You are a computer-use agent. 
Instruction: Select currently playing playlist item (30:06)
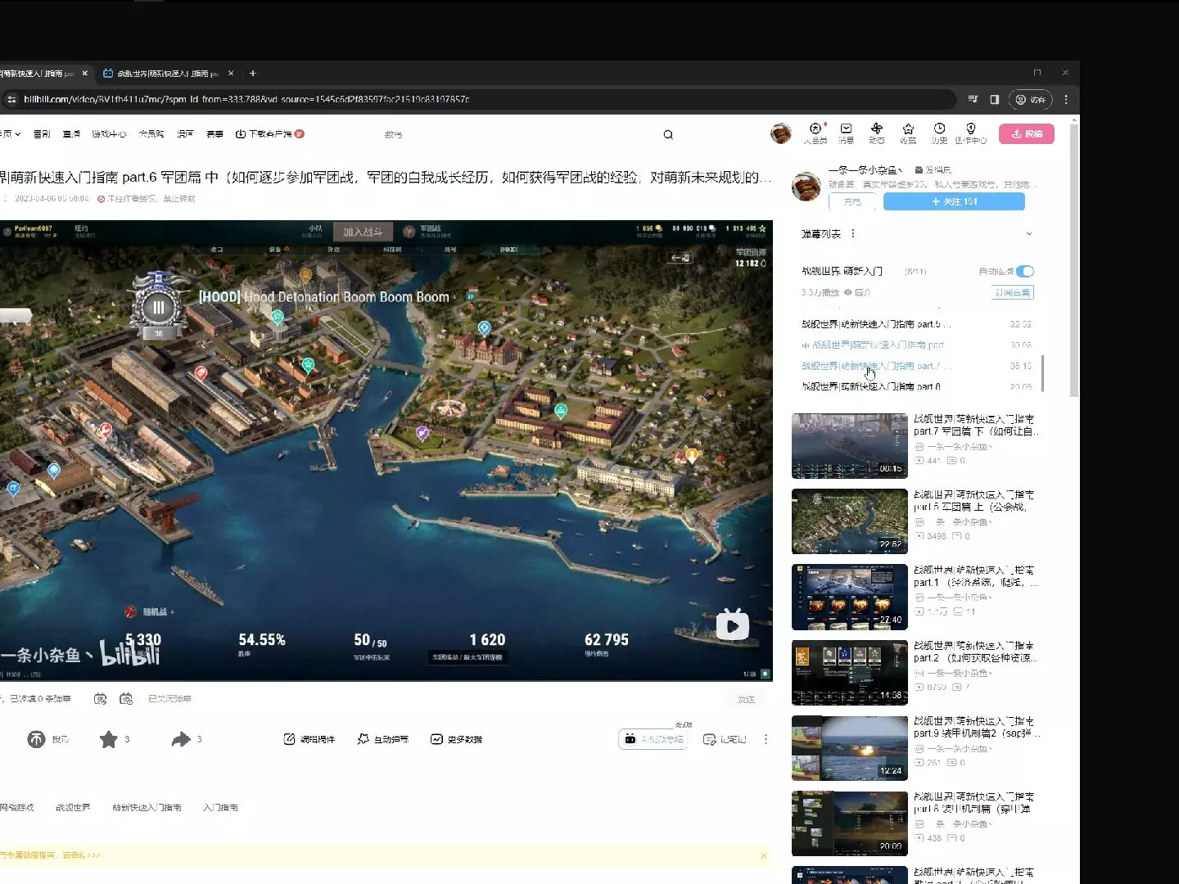pyautogui.click(x=916, y=345)
